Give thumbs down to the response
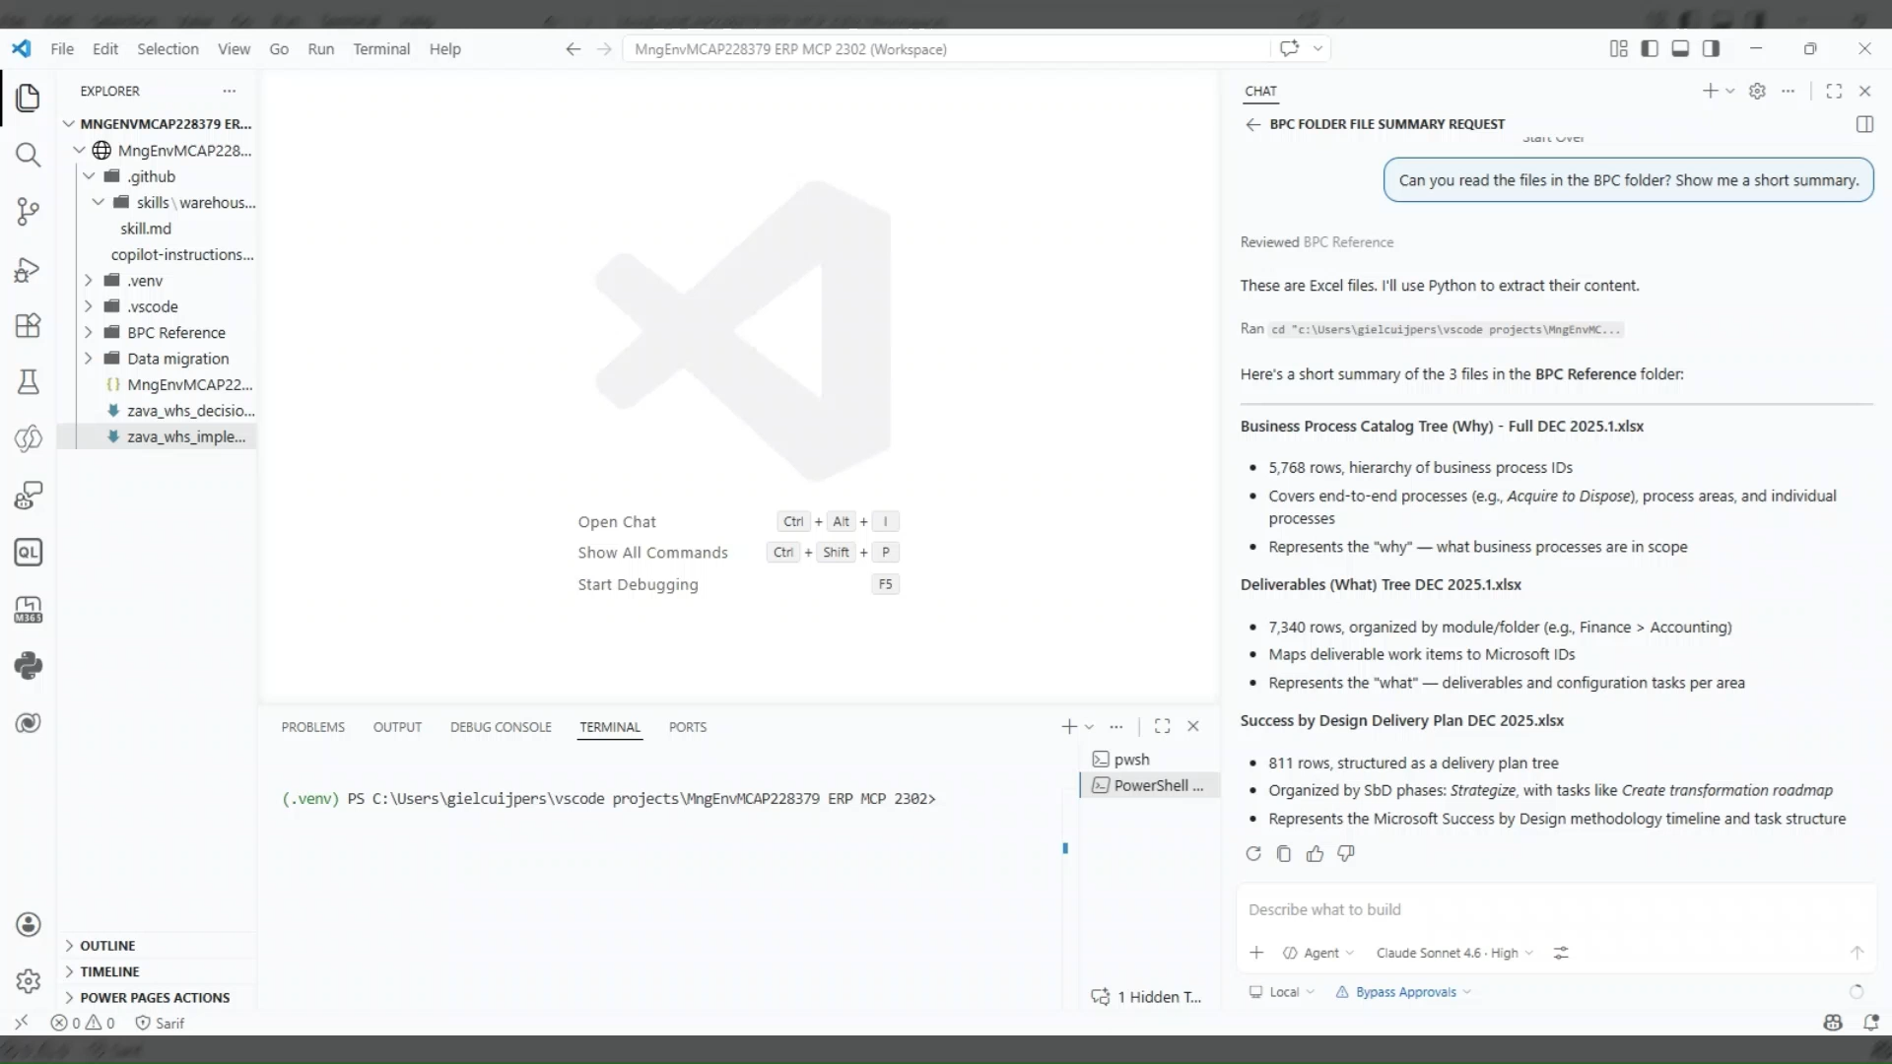This screenshot has height=1064, width=1892. coord(1346,854)
